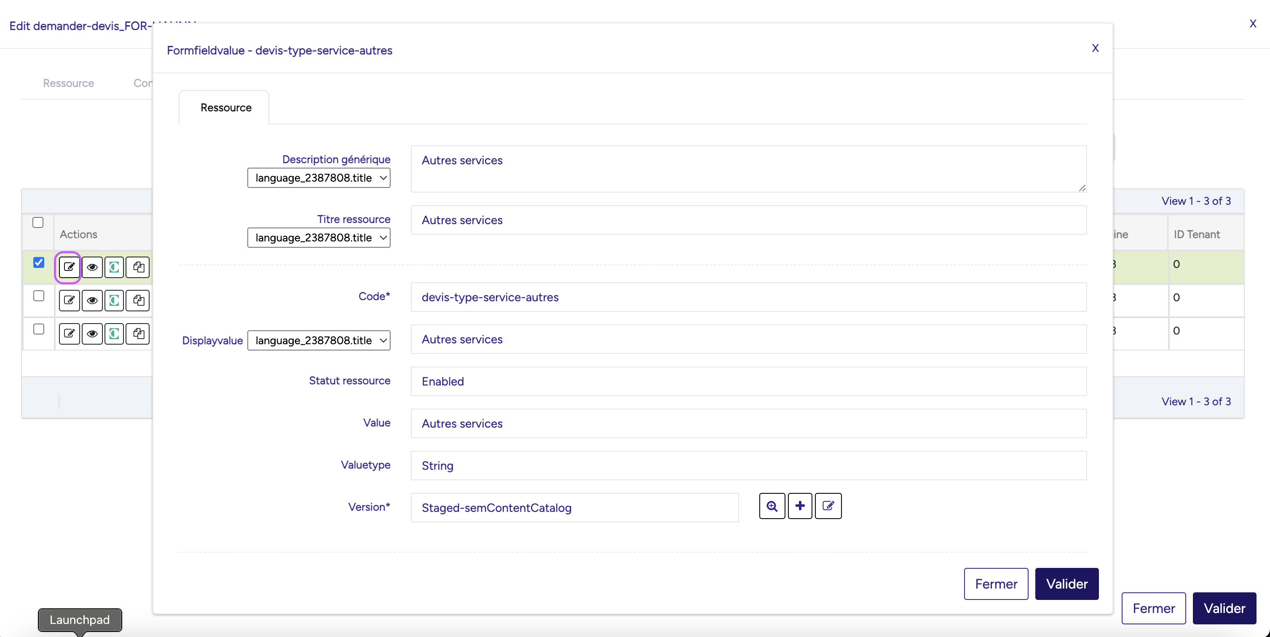1270x637 pixels.
Task: Click the plus add icon beside Version
Action: (x=800, y=506)
